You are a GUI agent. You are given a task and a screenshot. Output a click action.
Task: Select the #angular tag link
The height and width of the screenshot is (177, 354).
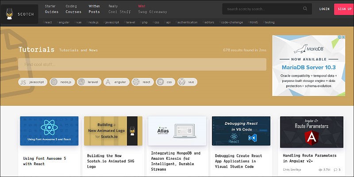(63, 23)
